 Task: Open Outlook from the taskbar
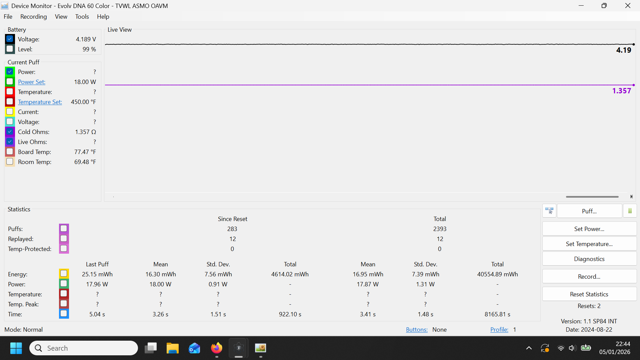194,348
